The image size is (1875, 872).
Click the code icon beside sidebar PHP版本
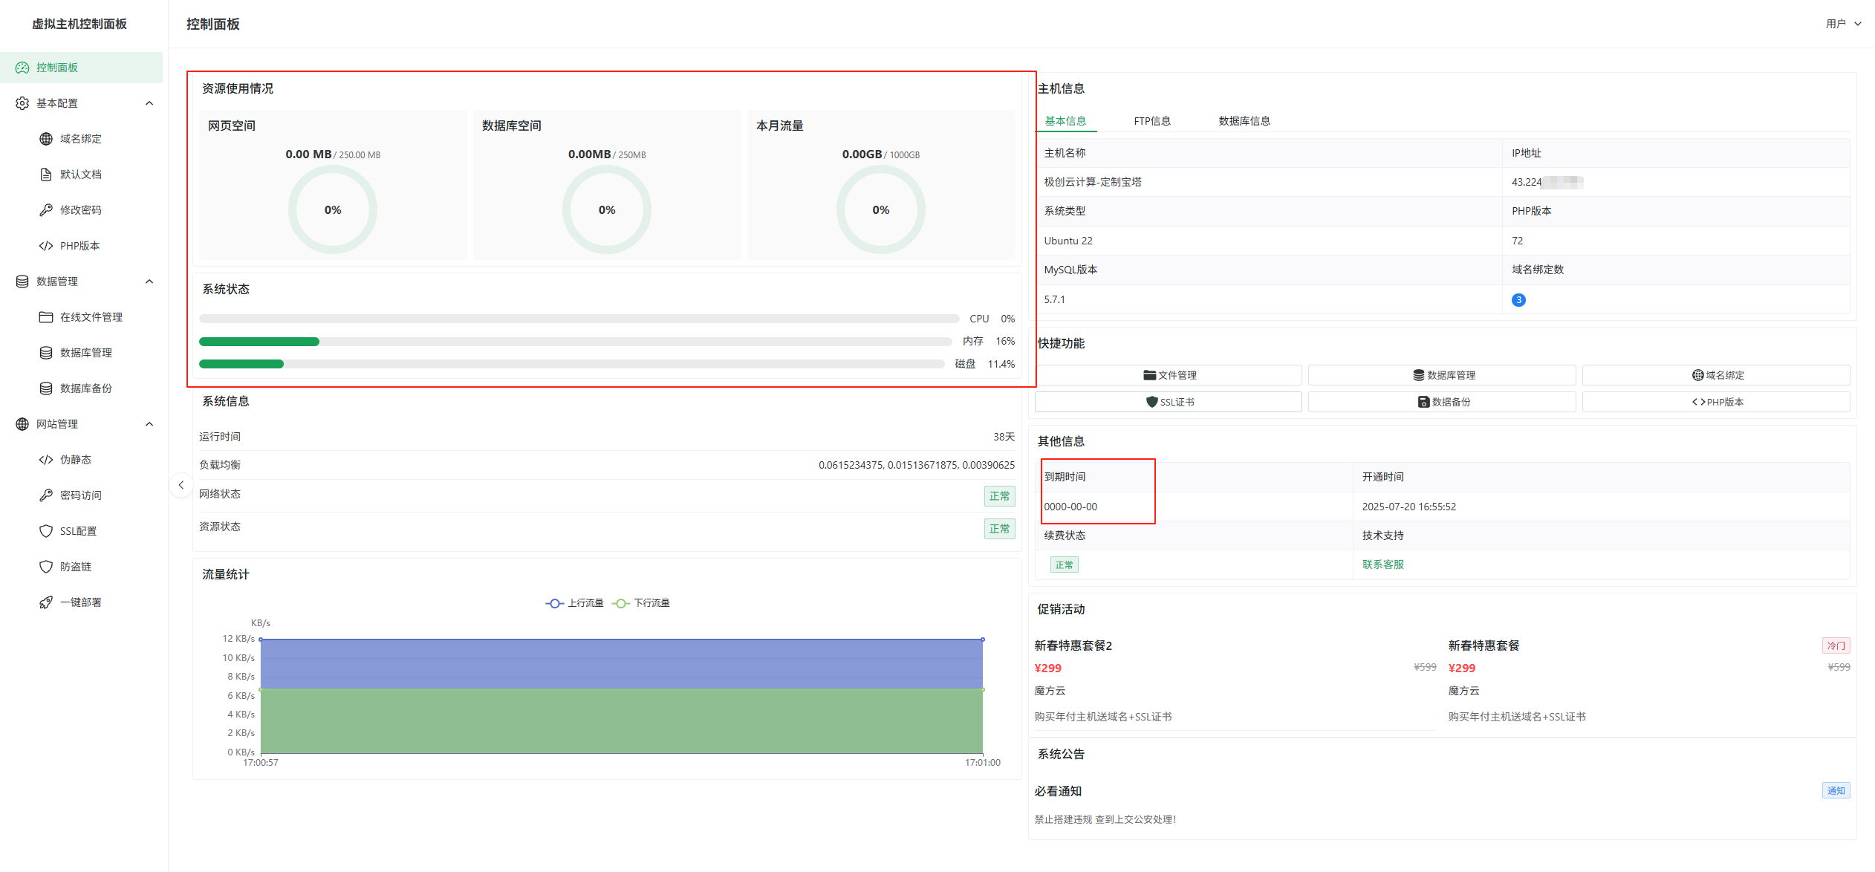[x=46, y=246]
